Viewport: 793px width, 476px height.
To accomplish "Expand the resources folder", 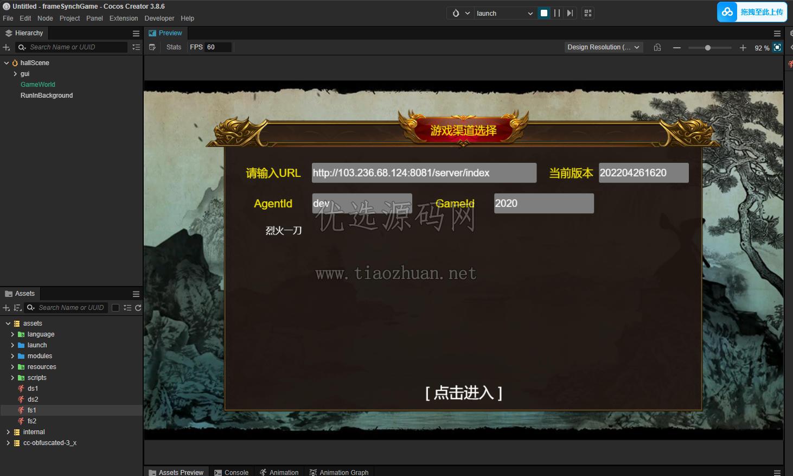I will coord(12,367).
